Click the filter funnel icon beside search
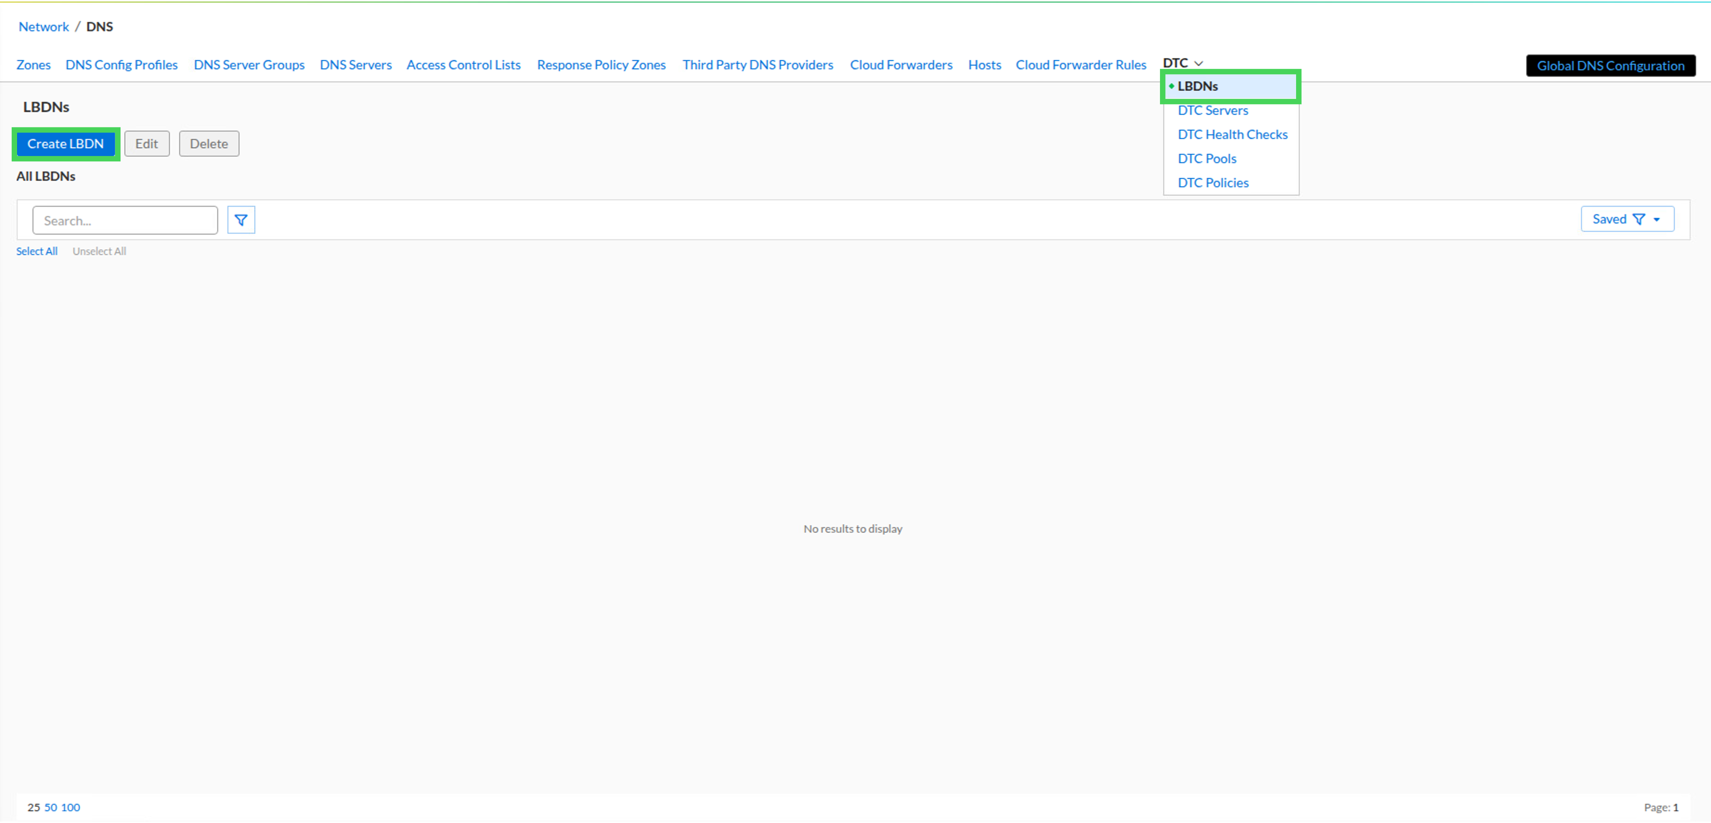 [x=241, y=220]
